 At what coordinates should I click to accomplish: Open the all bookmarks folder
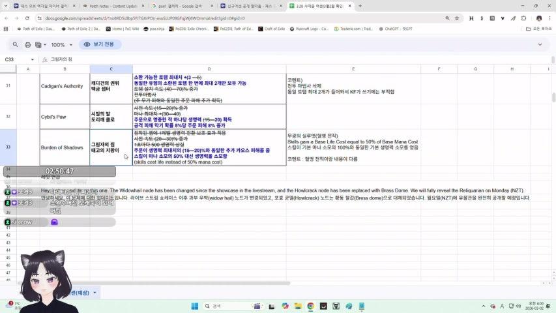(538, 29)
